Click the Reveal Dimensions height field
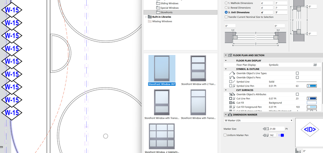Screen dimensions: 323x153 click(x=281, y=8)
